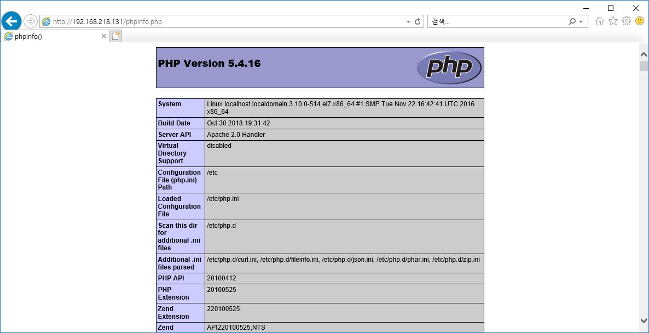Image resolution: width=649 pixels, height=333 pixels.
Task: Open Favorites with the star icon
Action: point(613,21)
